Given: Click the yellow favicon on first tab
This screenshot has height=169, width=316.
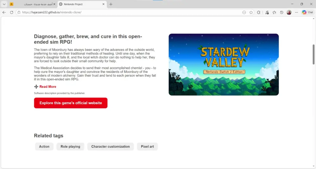Looking at the screenshot, I should (x=11, y=4).
